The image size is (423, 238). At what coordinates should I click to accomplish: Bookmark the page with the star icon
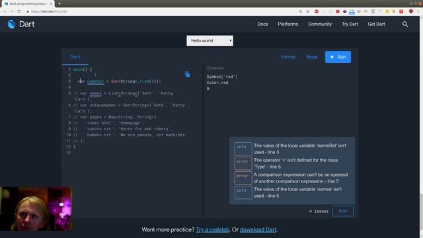point(307,12)
